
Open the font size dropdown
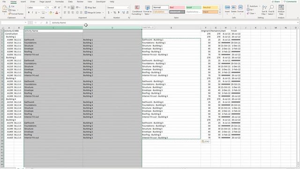[52, 8]
